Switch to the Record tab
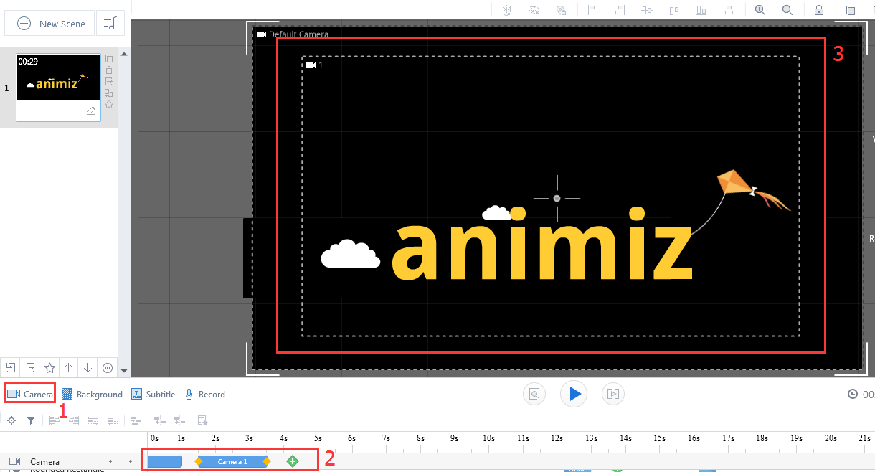Viewport: 875px width, 472px height. tap(205, 394)
